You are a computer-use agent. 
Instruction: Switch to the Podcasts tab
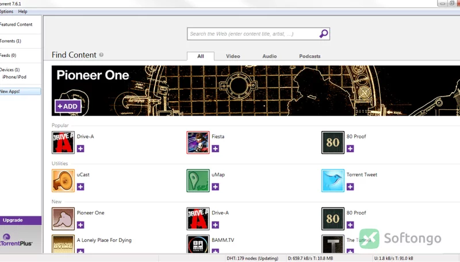pyautogui.click(x=309, y=56)
